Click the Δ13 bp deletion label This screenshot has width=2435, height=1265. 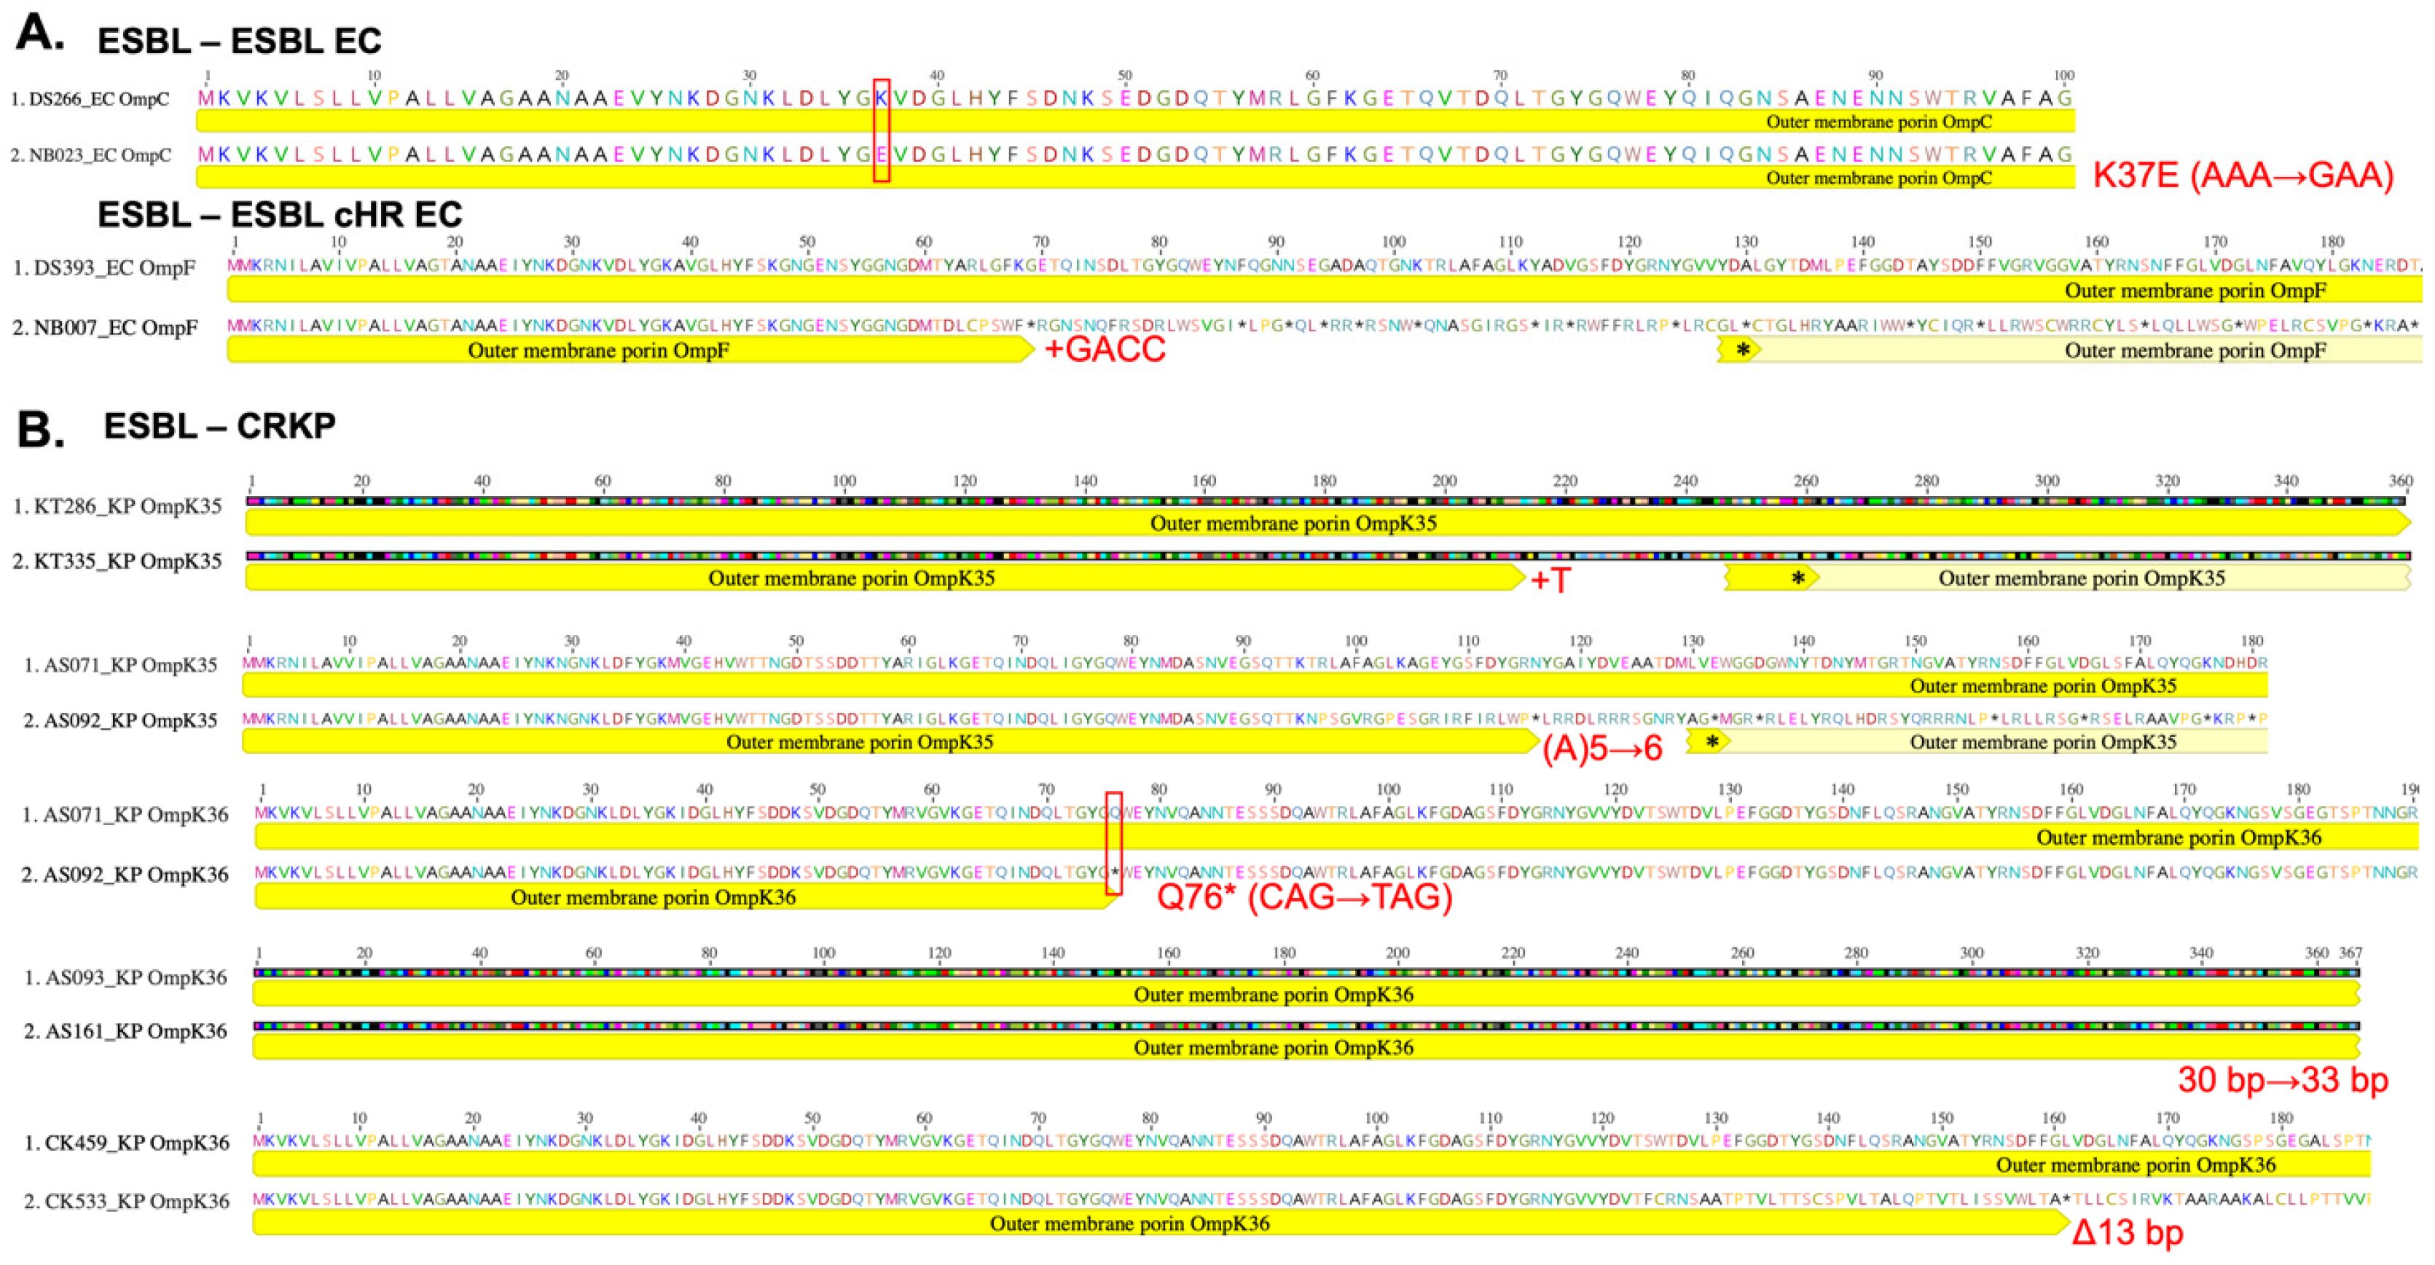pyautogui.click(x=2128, y=1233)
